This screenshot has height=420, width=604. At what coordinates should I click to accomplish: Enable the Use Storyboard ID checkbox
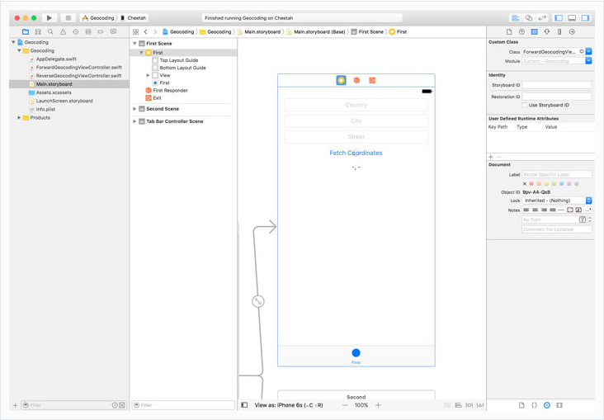524,105
